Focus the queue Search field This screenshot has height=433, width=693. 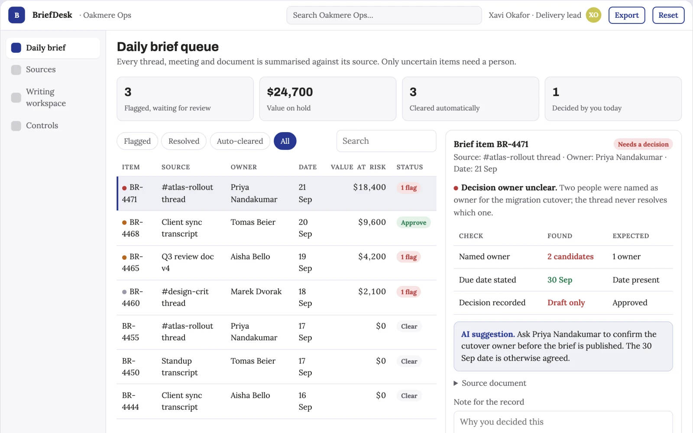pos(386,141)
